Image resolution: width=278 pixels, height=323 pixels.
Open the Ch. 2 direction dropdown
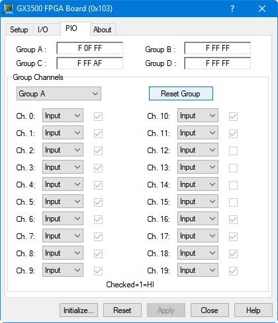63,149
